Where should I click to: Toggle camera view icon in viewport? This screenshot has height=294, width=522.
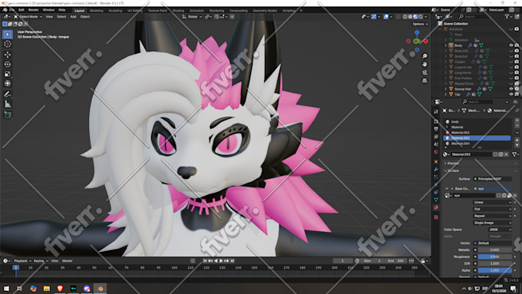425,73
